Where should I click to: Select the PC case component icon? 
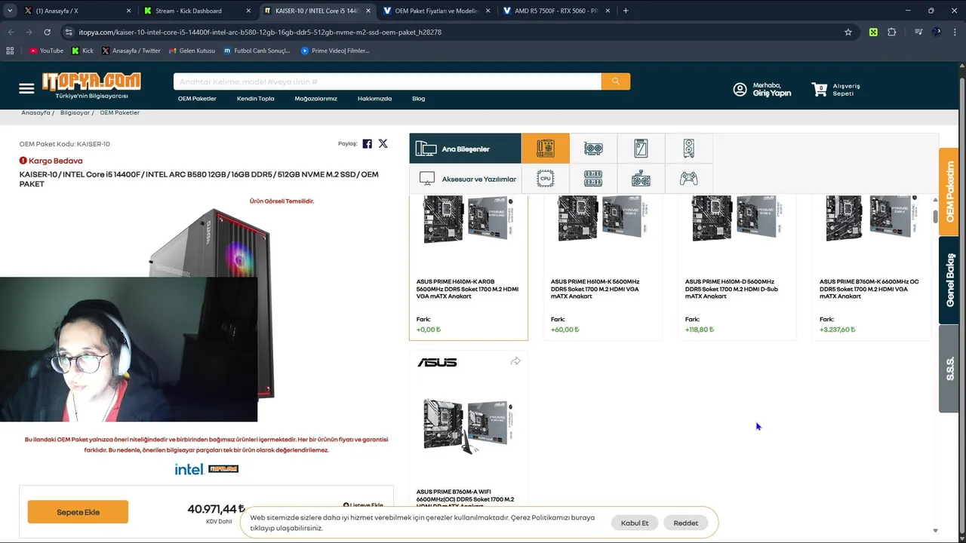(x=688, y=149)
